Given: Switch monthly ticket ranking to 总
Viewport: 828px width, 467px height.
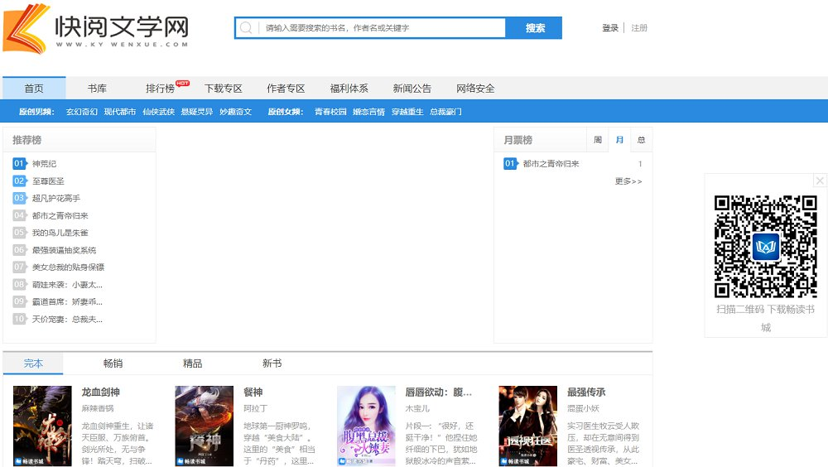Looking at the screenshot, I should tap(641, 140).
